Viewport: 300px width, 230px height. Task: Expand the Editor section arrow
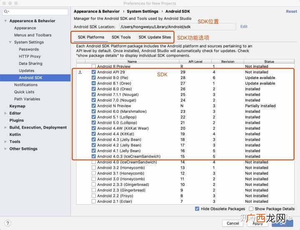click(5, 113)
